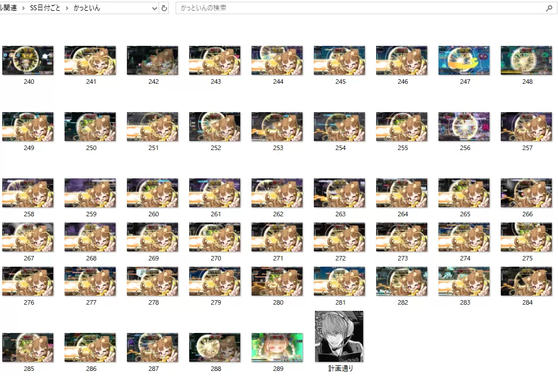The image size is (558, 376).
Task: Select image thumbnail 285
Action: tap(28, 347)
